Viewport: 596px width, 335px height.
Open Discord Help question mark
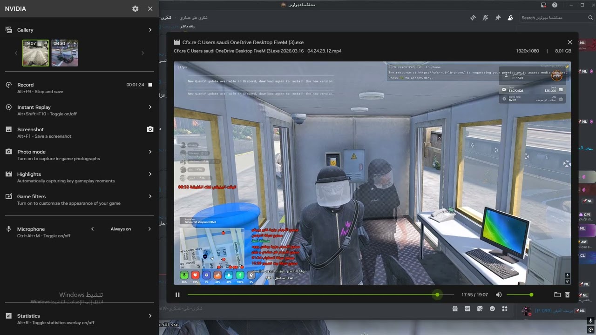[555, 5]
